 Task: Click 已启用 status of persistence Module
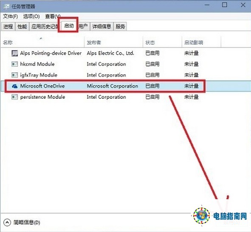(x=152, y=97)
